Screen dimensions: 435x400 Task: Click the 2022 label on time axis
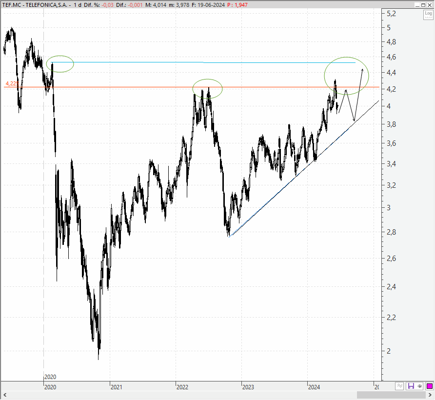tap(182, 387)
